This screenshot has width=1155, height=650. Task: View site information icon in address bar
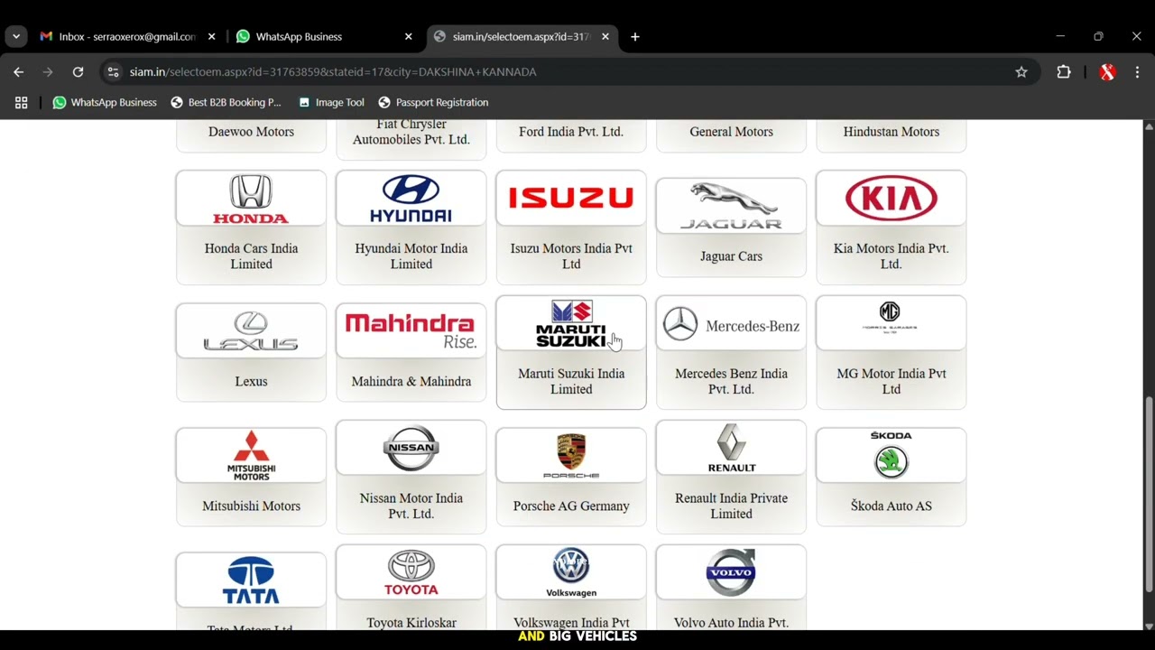coord(112,72)
